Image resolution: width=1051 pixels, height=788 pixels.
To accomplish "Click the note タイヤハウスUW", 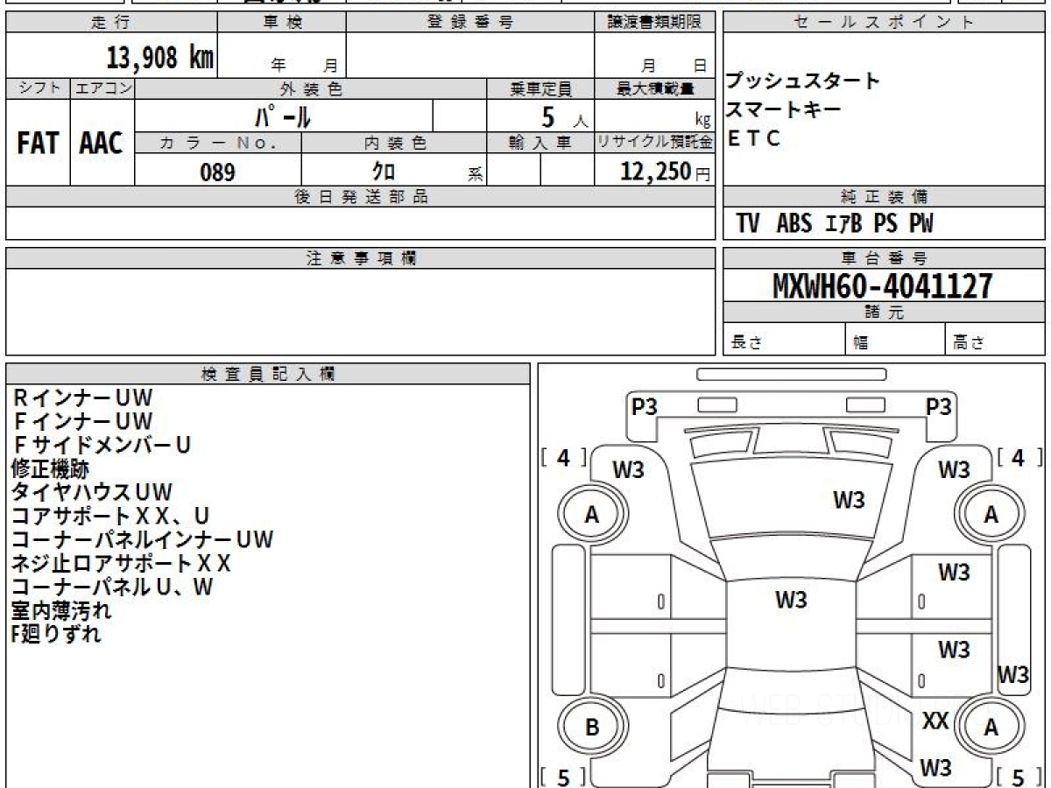I will [x=92, y=493].
